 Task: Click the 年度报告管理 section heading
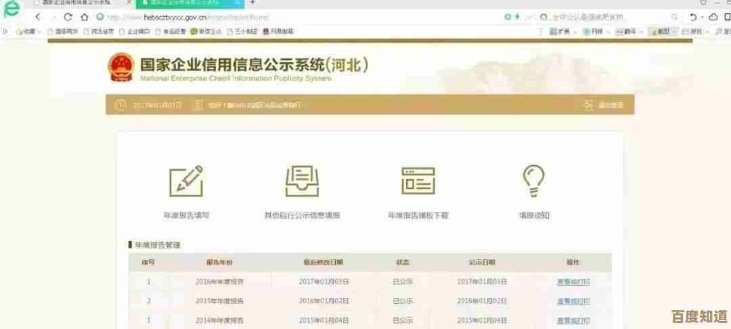(158, 244)
